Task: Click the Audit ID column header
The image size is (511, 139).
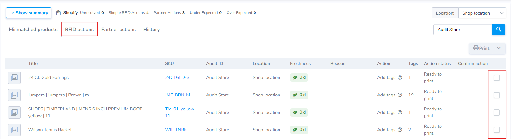Action: pyautogui.click(x=214, y=63)
